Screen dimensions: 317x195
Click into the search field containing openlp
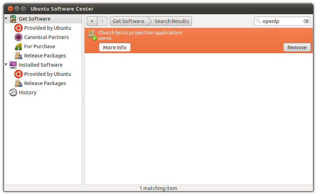coord(282,21)
